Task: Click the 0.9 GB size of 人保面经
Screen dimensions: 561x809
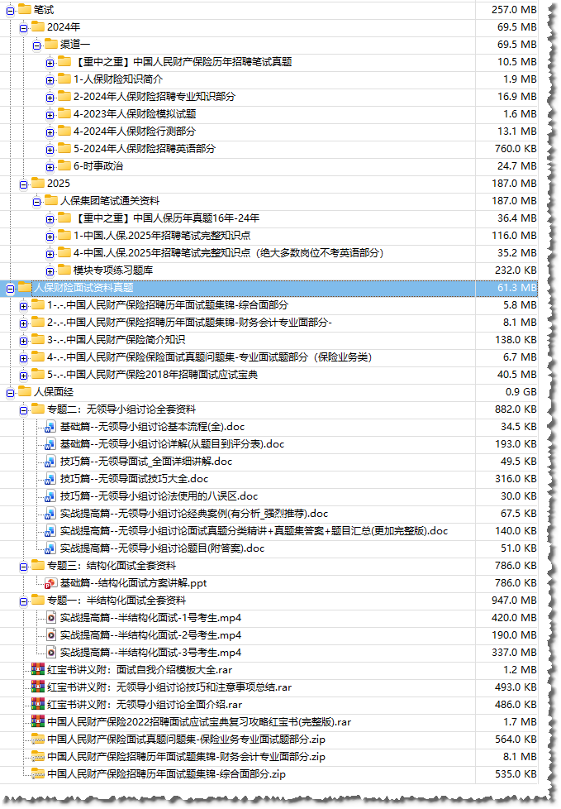Action: 521,391
